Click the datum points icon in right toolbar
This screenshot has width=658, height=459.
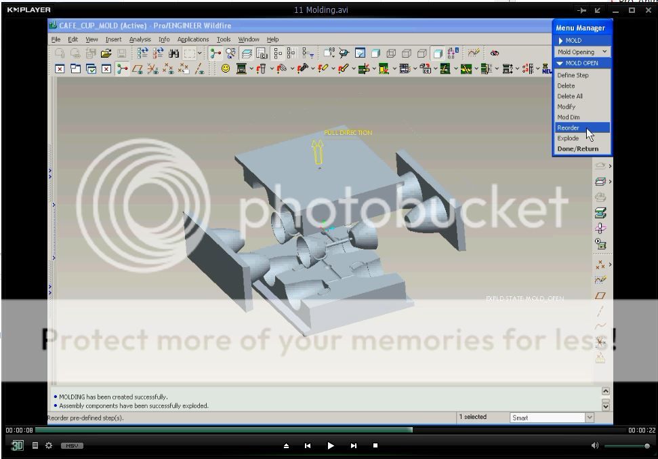point(600,264)
